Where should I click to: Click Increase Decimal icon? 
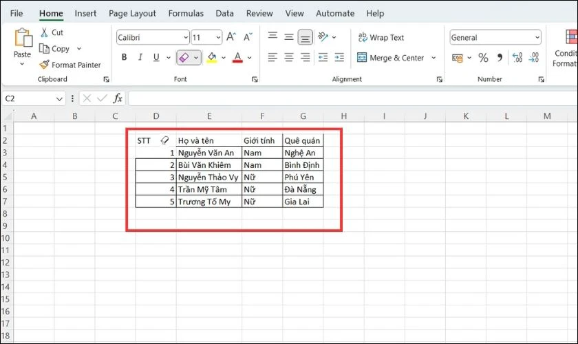pos(517,58)
